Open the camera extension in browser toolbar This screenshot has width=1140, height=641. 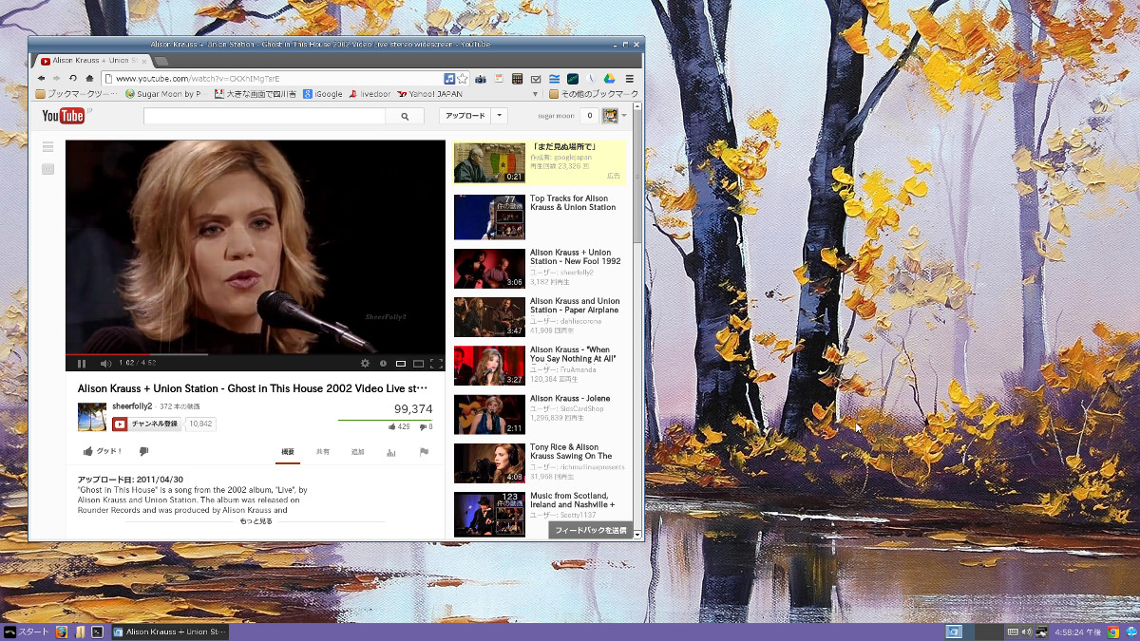[481, 78]
